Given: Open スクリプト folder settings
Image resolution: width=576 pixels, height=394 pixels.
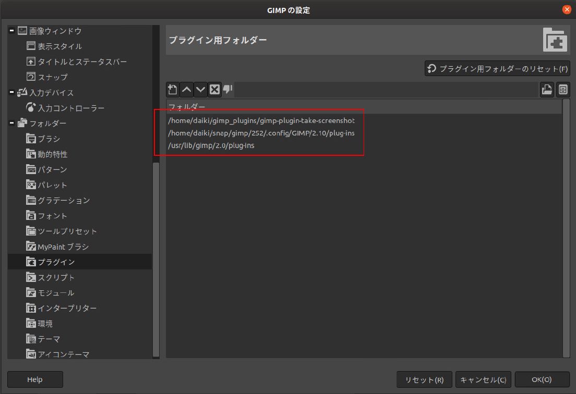Looking at the screenshot, I should click(x=56, y=277).
